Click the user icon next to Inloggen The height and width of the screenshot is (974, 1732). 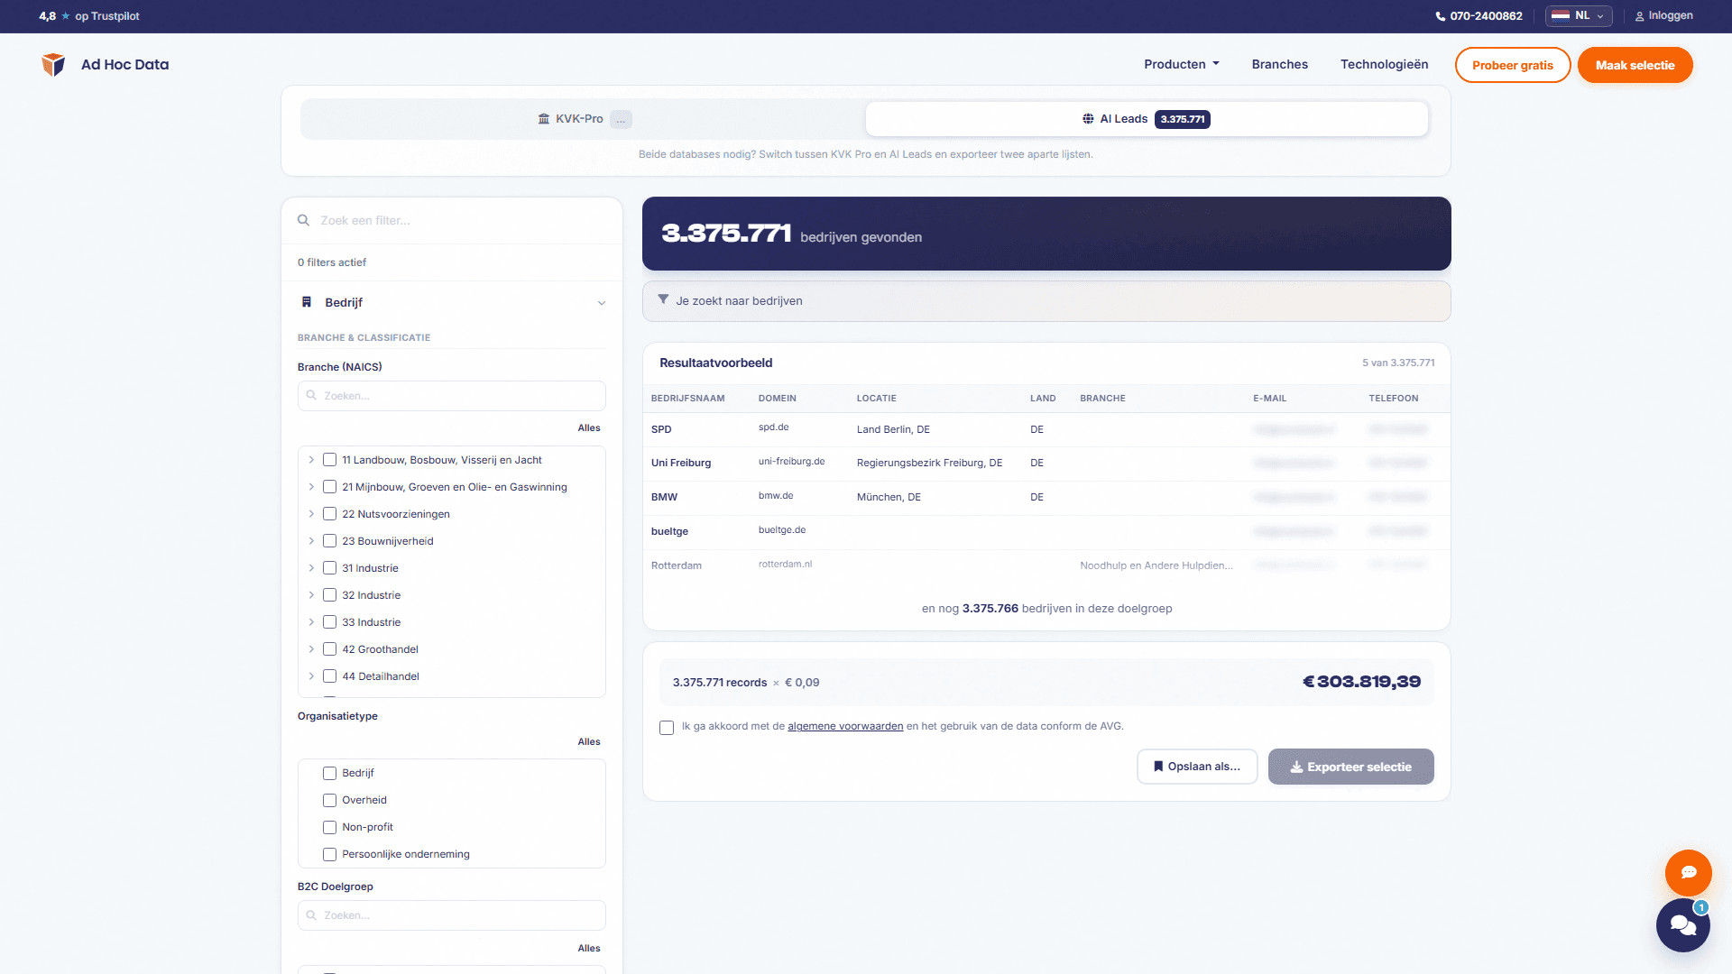(x=1639, y=16)
